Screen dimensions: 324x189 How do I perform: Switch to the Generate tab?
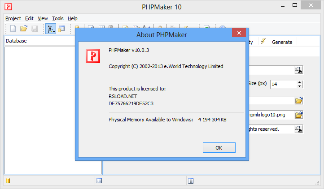point(282,42)
